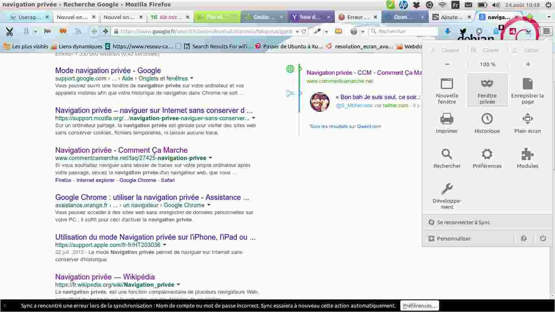Click the Imprimer printer icon
The width and height of the screenshot is (555, 312).
447,119
